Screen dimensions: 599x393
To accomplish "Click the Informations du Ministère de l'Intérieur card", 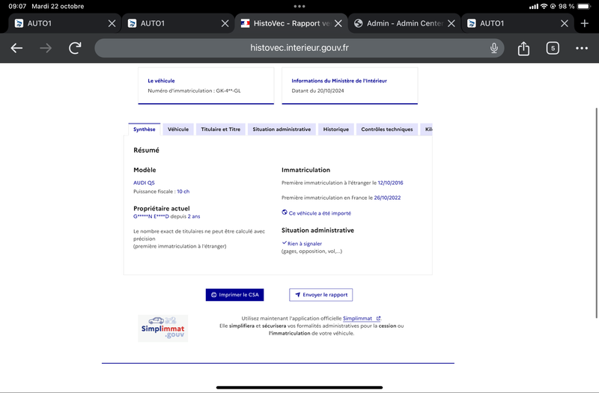I will (350, 86).
